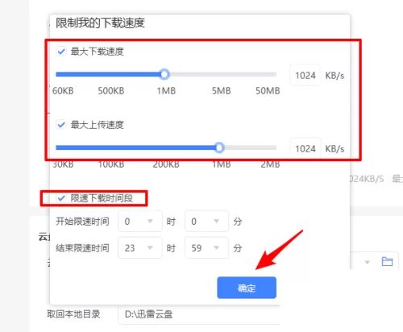Click the 60KB label on download scale
The width and height of the screenshot is (403, 332).
[x=63, y=91]
